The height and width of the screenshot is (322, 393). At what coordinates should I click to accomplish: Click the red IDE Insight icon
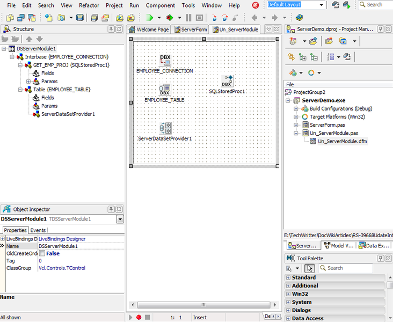(x=256, y=5)
